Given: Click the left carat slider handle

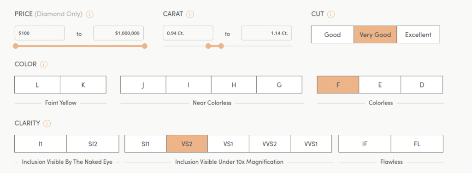Looking at the screenshot, I should coord(208,46).
